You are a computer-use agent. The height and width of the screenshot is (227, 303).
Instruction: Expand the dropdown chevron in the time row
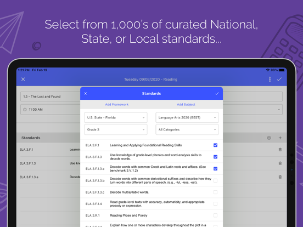tap(279, 110)
